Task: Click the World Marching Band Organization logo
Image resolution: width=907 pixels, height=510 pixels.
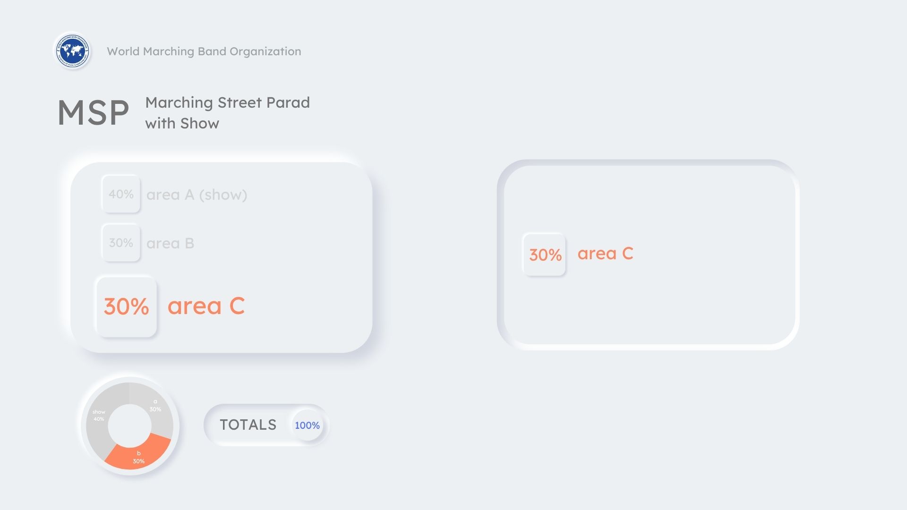Action: tap(72, 51)
